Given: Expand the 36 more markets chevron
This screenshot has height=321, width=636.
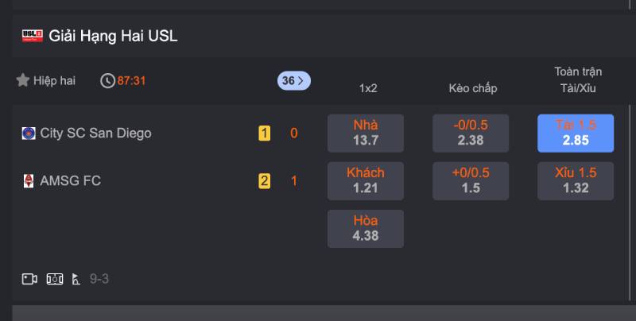Looking at the screenshot, I should (x=294, y=80).
